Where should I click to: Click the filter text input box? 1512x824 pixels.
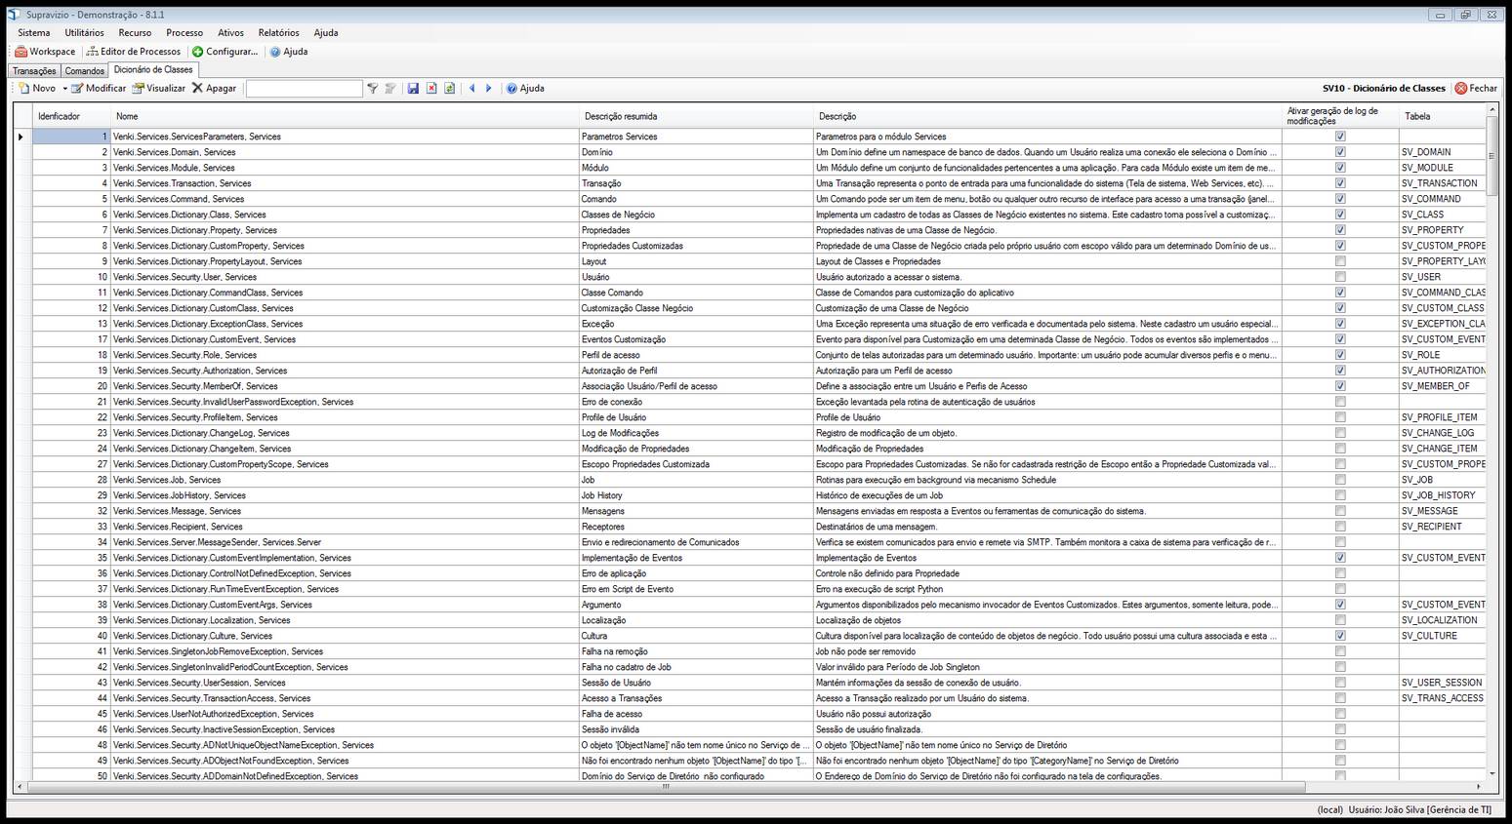pyautogui.click(x=305, y=89)
